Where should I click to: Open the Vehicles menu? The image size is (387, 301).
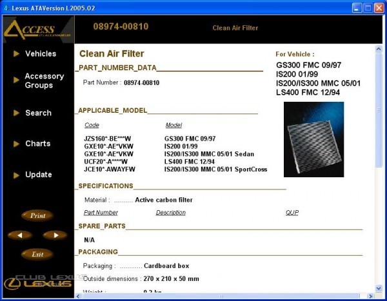click(41, 54)
